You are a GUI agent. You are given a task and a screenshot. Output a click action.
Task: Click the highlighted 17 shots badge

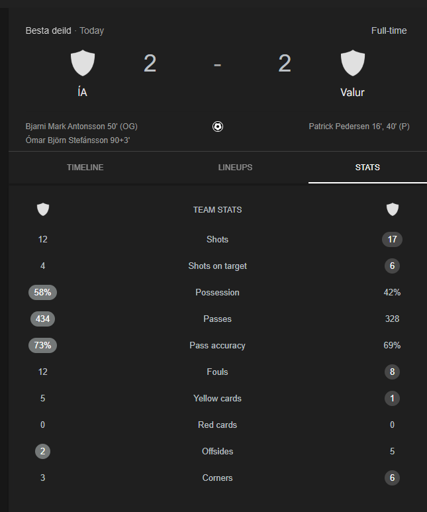coord(392,239)
